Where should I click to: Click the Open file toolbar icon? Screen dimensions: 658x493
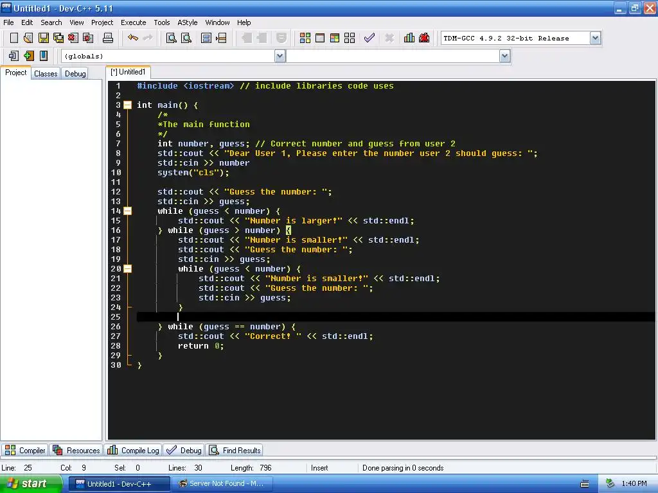tap(28, 38)
